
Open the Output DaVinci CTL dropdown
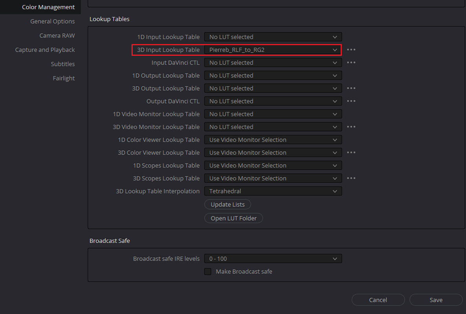click(273, 101)
